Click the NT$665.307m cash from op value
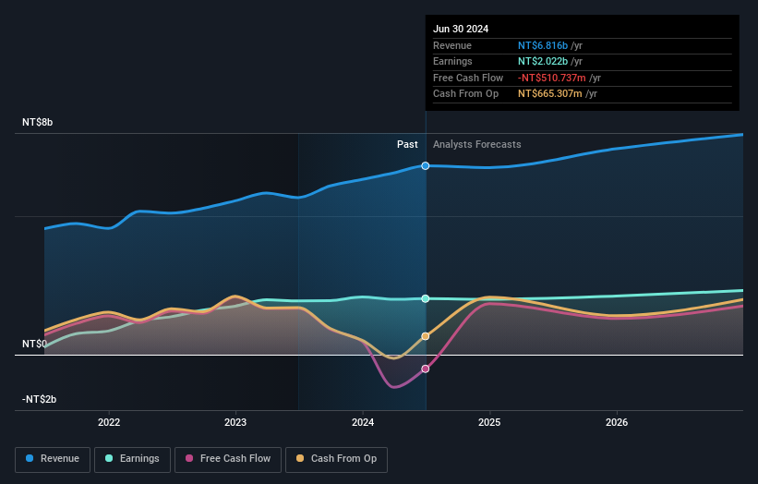This screenshot has width=758, height=484. (x=550, y=94)
